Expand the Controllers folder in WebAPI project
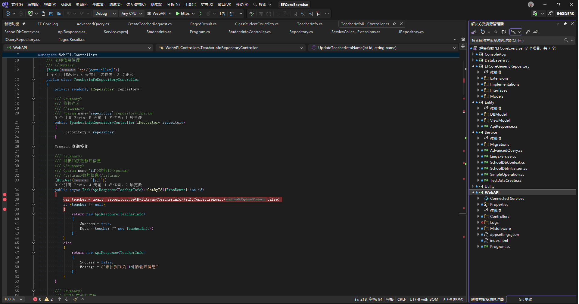The image size is (579, 304). (478, 216)
